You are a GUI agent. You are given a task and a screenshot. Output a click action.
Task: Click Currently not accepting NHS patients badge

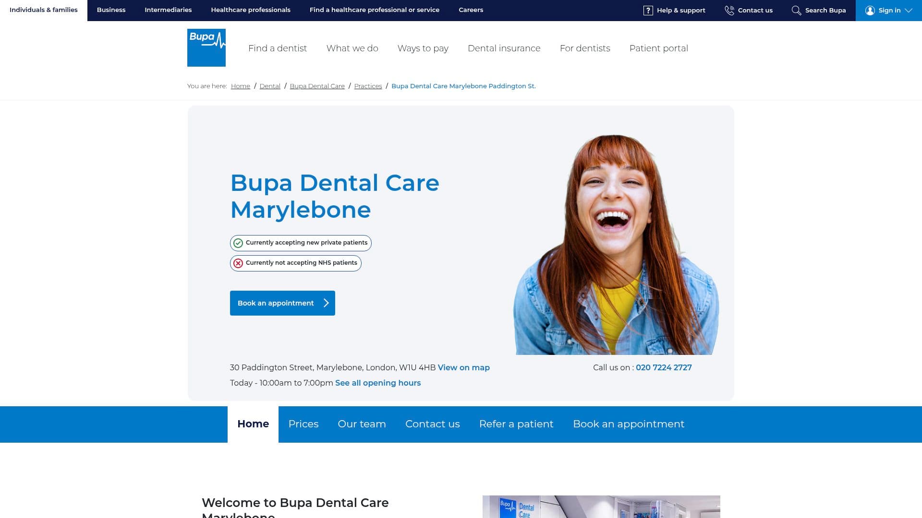[x=296, y=263]
